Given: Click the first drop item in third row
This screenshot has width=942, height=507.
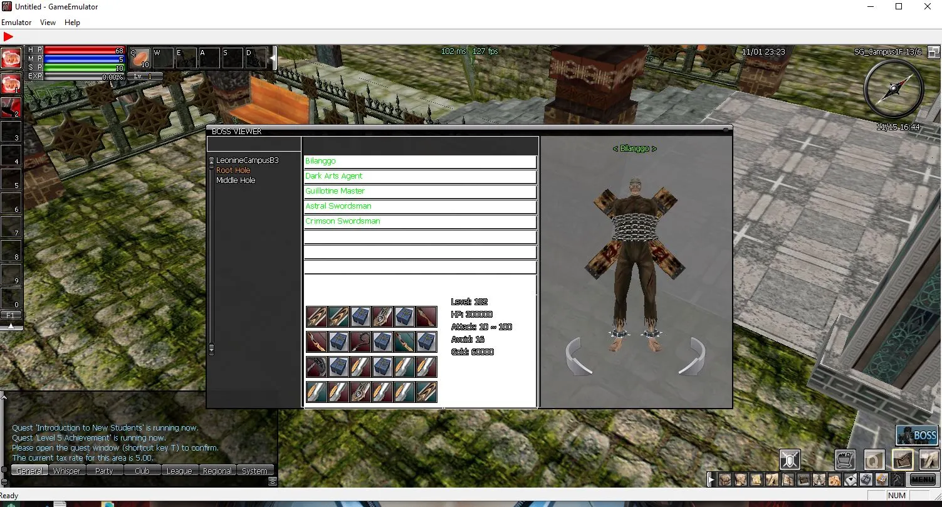Looking at the screenshot, I should [317, 367].
